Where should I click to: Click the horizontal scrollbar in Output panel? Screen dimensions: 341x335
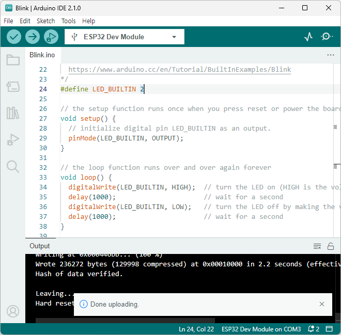pyautogui.click(x=125, y=321)
